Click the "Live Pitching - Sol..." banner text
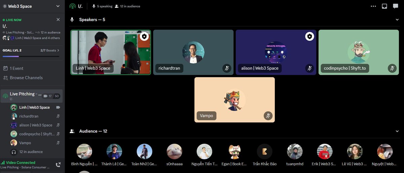The width and height of the screenshot is (404, 173). click(x=20, y=33)
